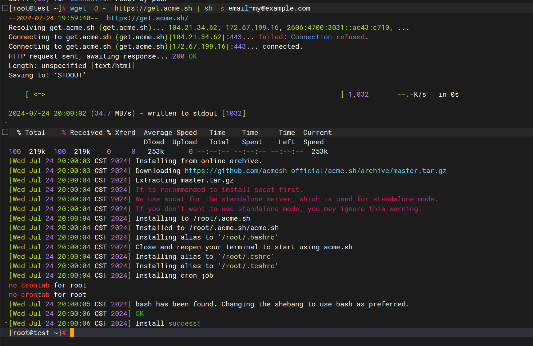This screenshot has width=533, height=346.
Task: Click the '--.-K/s' transfer rate
Action: (412, 94)
